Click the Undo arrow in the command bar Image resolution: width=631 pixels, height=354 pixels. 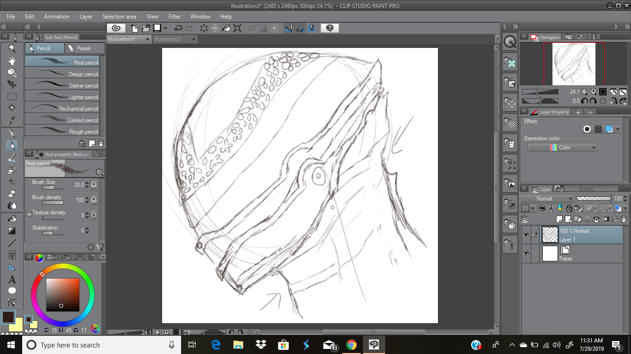178,28
